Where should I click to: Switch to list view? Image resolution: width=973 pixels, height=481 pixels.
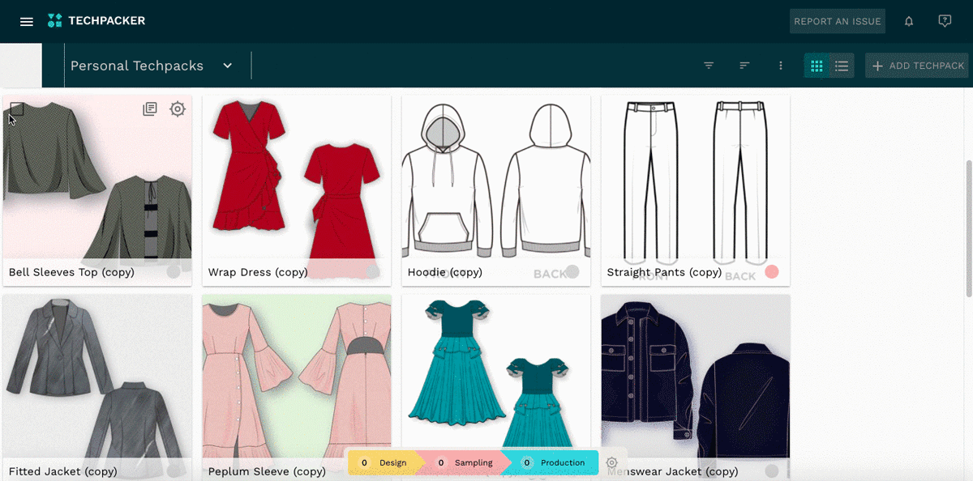[842, 66]
